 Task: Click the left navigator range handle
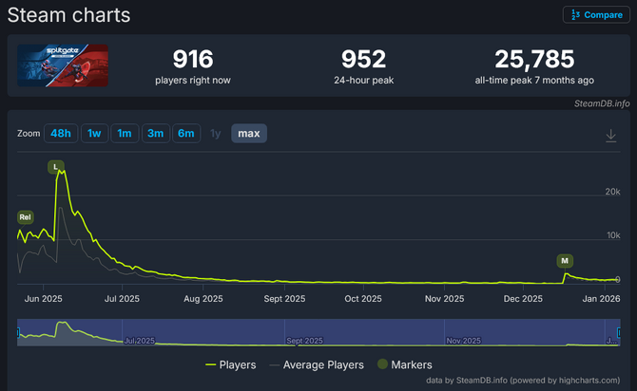(x=18, y=332)
